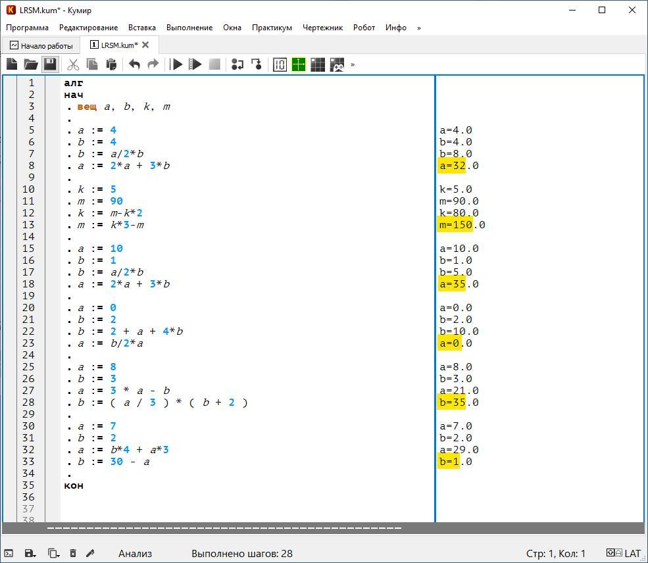Undo the last edit

(x=134, y=64)
